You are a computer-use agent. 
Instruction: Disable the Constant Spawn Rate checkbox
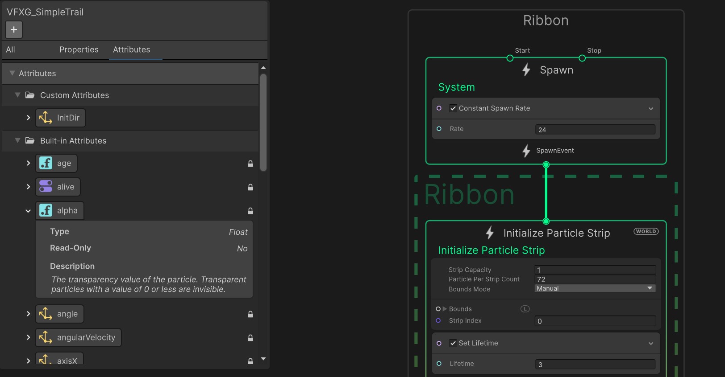coord(453,108)
